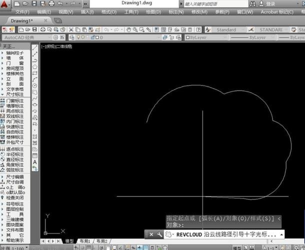Screen dimensions: 305x250
Task: Click the 角度标注 command
Action: 12,165
